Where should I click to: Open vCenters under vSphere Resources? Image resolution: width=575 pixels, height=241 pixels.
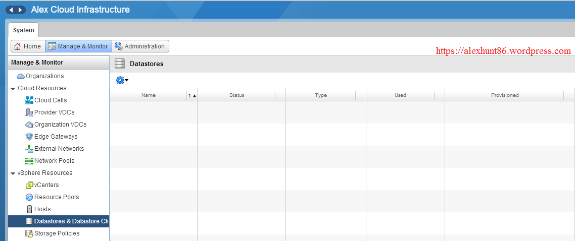[46, 185]
